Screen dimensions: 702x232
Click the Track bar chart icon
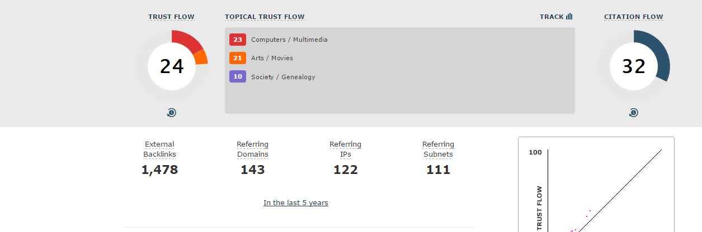pyautogui.click(x=569, y=17)
